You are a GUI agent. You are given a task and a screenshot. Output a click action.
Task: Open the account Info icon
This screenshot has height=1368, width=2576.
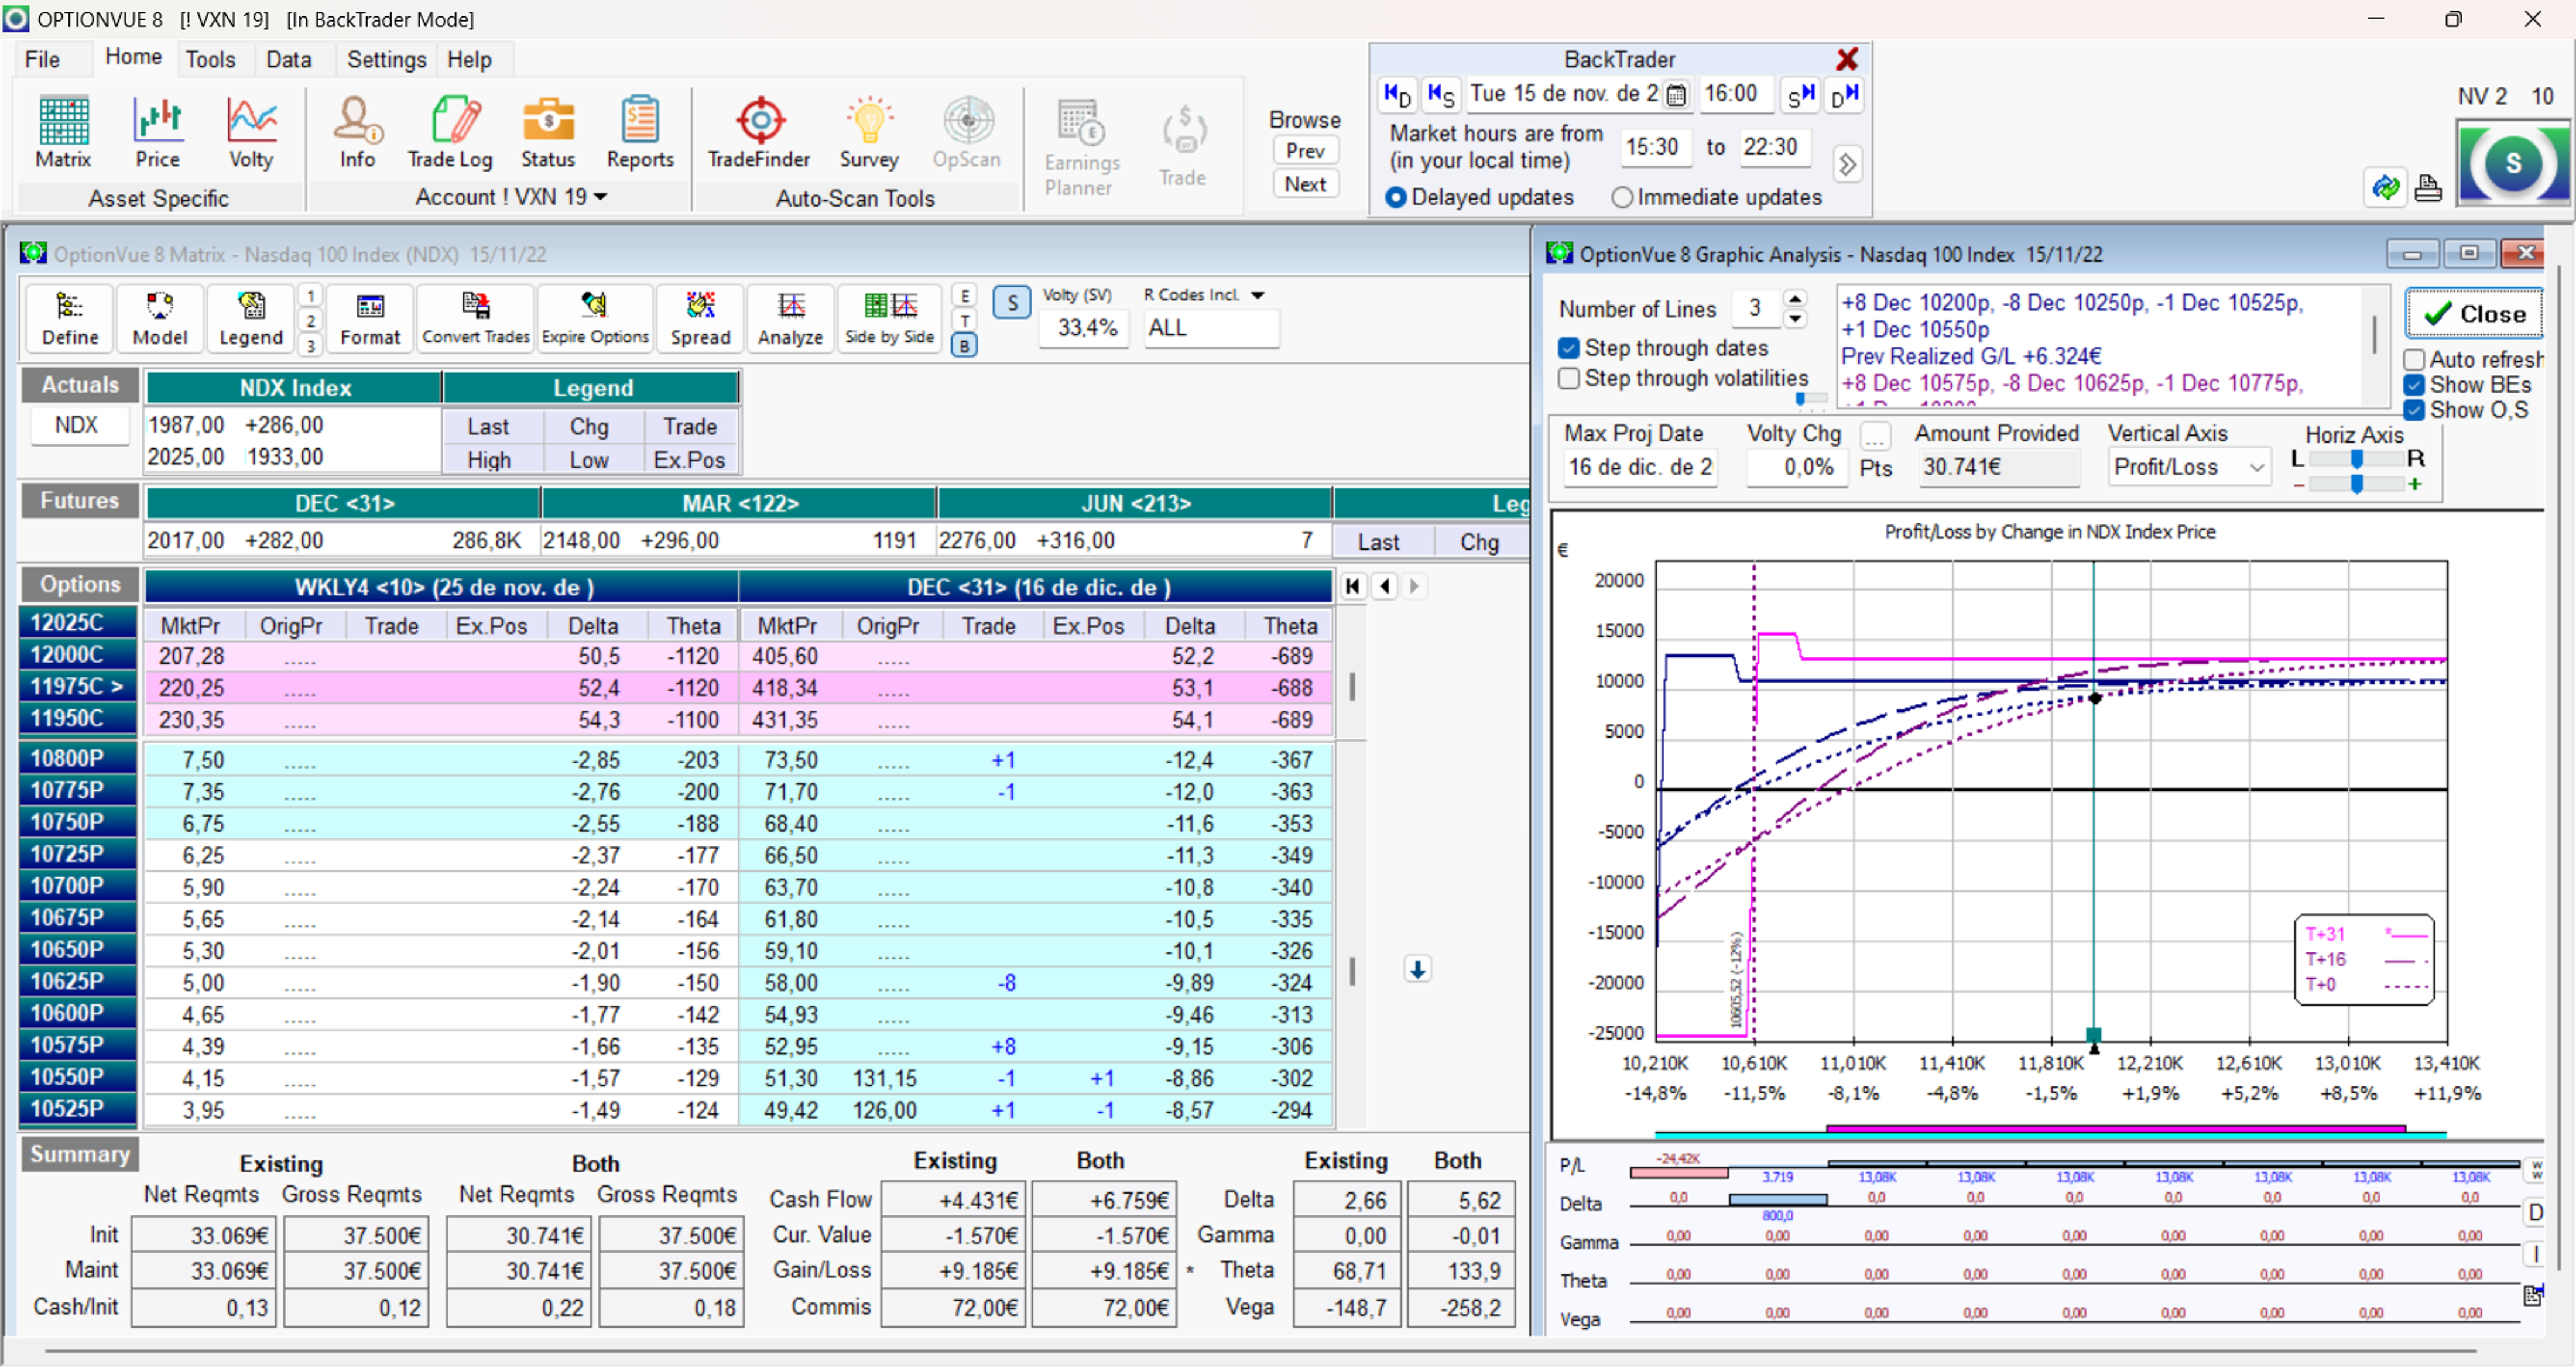pos(357,133)
